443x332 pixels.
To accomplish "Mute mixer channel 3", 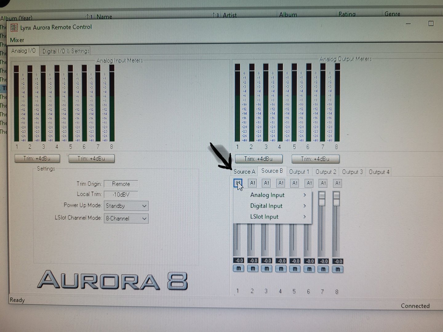I will tap(267, 269).
